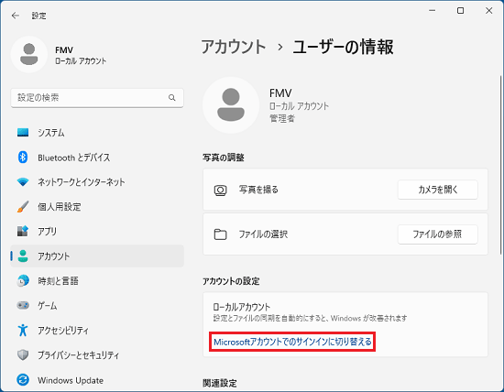Click カメラを開く button
The width and height of the screenshot is (504, 392).
coord(437,190)
